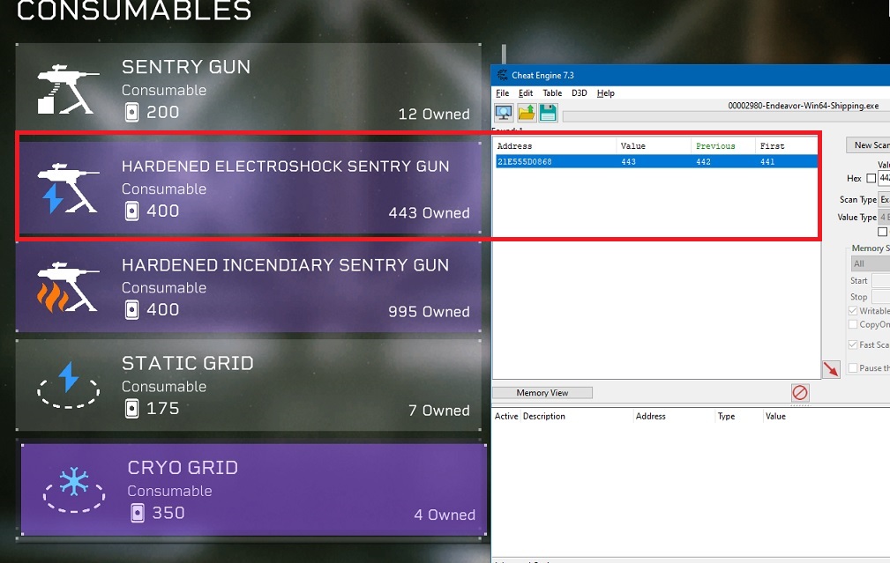
Task: Open the Table menu
Action: coord(552,93)
